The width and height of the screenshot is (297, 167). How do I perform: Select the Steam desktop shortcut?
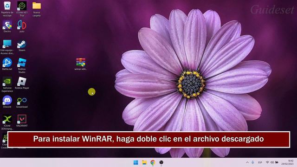[x=22, y=45]
